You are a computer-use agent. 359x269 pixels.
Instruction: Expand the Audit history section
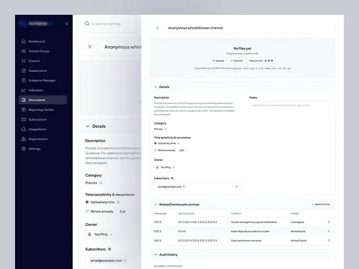click(156, 255)
